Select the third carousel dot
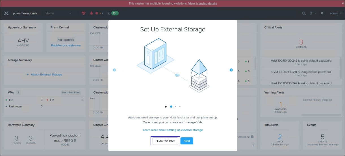This screenshot has height=156, width=345. (x=180, y=107)
